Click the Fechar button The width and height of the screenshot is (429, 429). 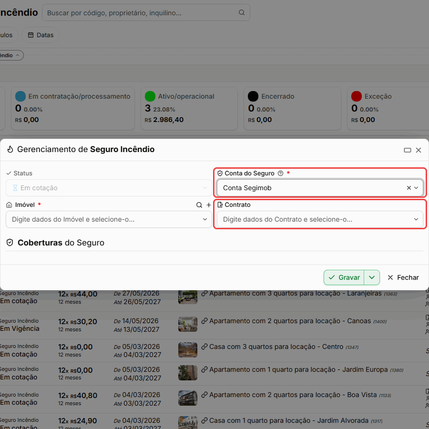(x=403, y=277)
